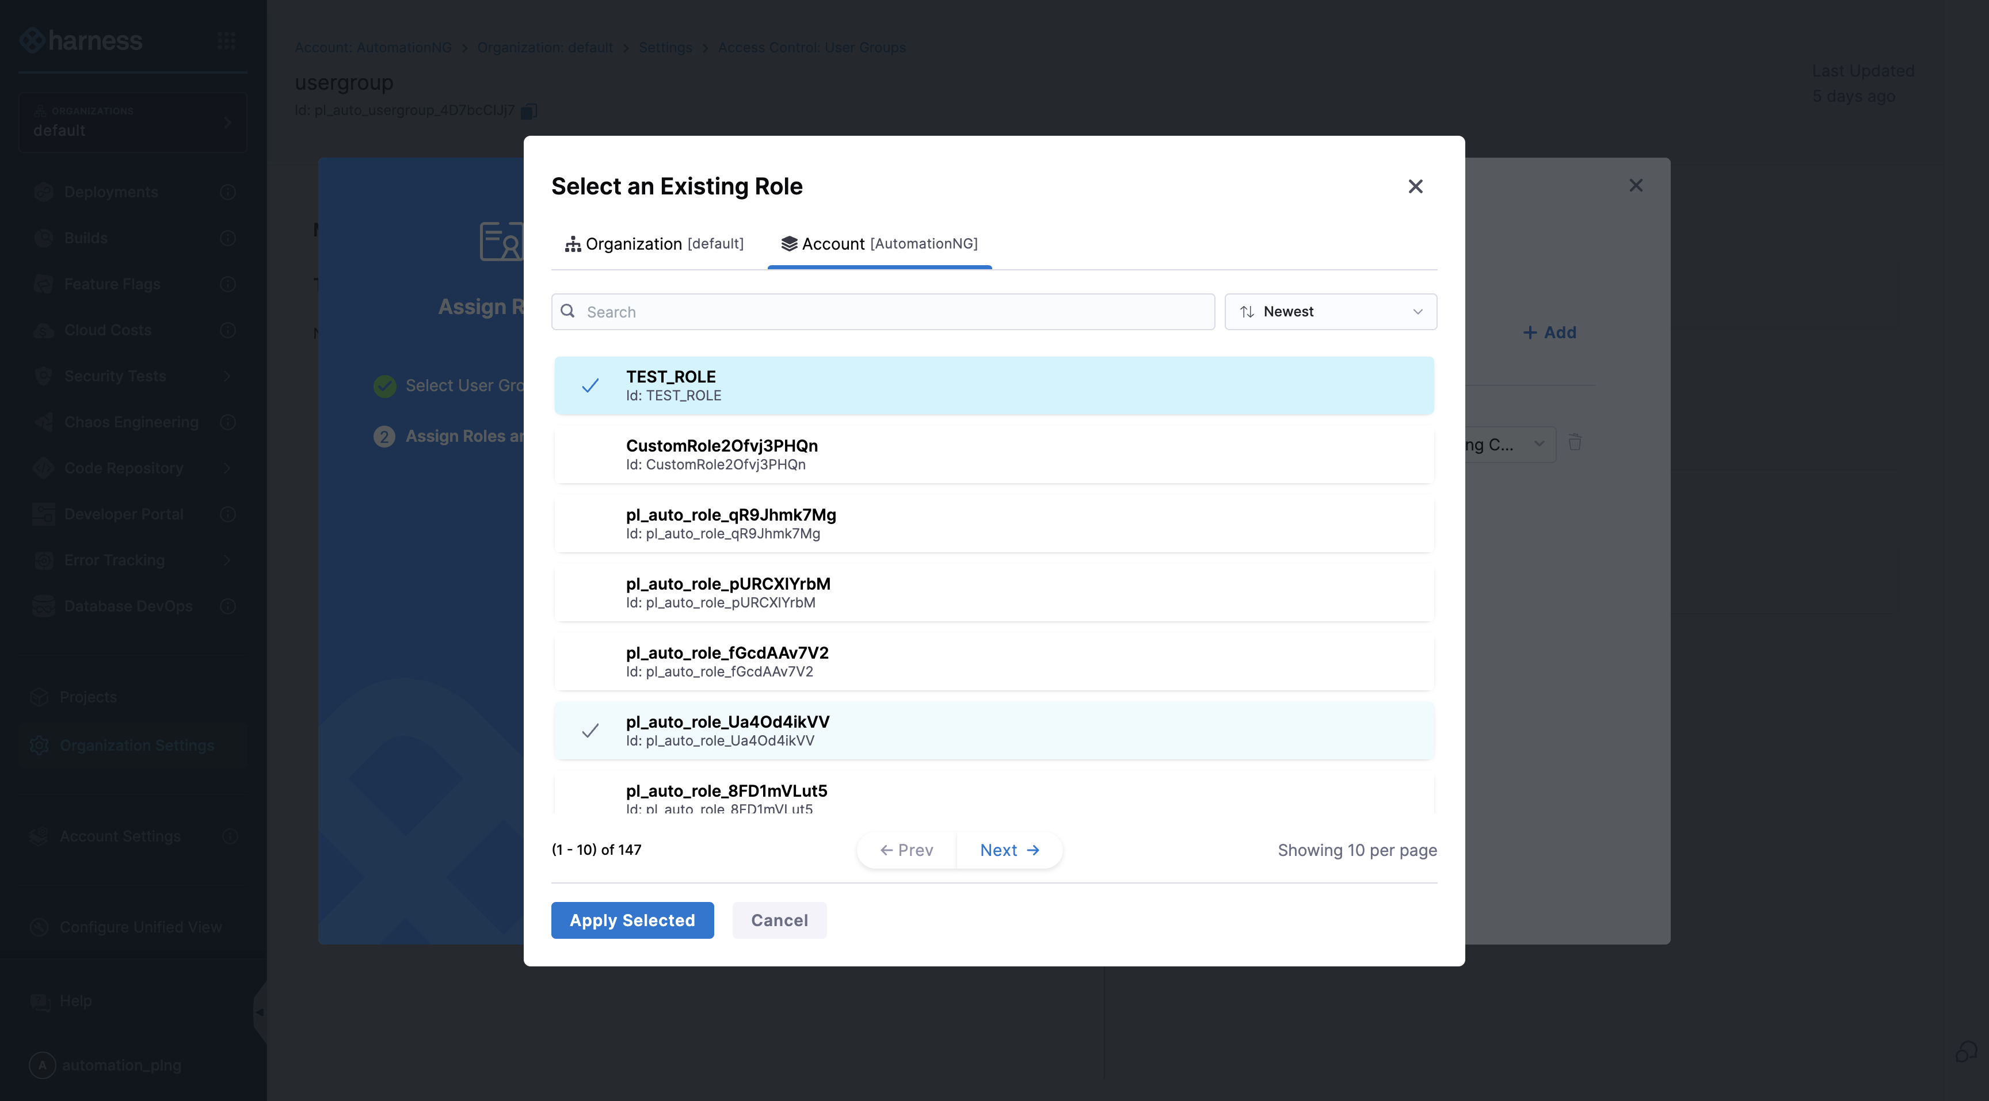Click the trash icon in background panel
1989x1101 pixels.
pyautogui.click(x=1575, y=443)
